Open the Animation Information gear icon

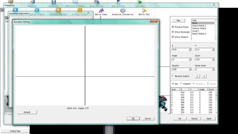click(123, 12)
